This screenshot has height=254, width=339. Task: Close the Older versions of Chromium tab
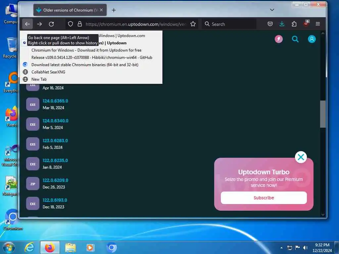pos(101,10)
